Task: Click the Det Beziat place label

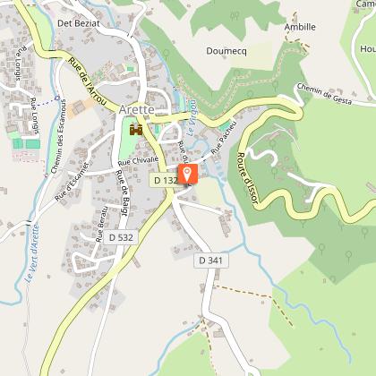Action: tap(79, 23)
